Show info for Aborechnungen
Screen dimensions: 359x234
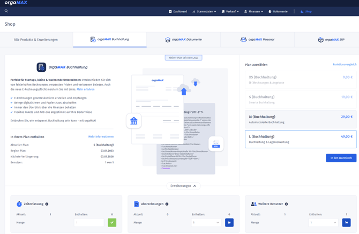(x=167, y=204)
